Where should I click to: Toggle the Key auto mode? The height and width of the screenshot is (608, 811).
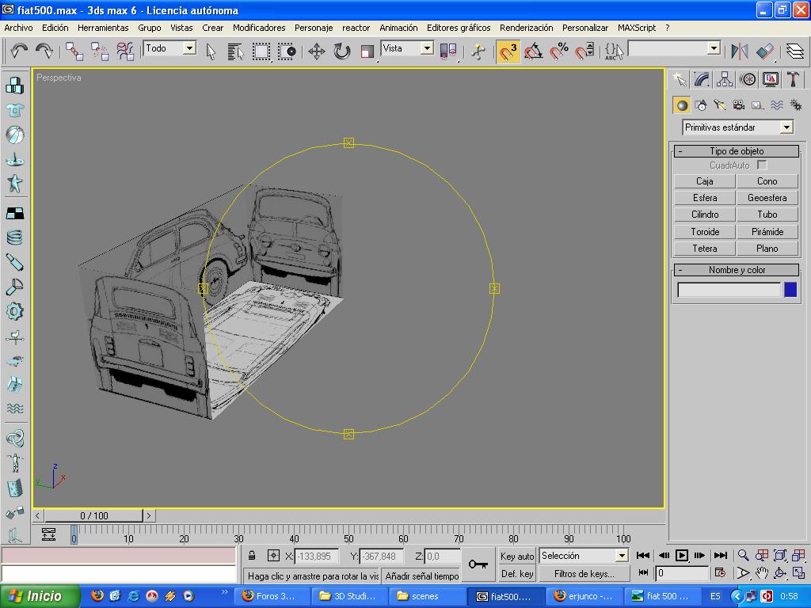click(517, 556)
